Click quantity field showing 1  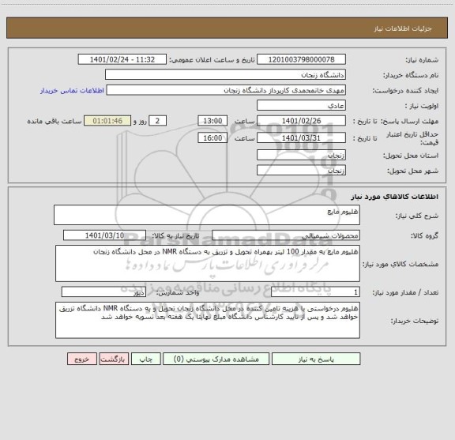(315, 292)
